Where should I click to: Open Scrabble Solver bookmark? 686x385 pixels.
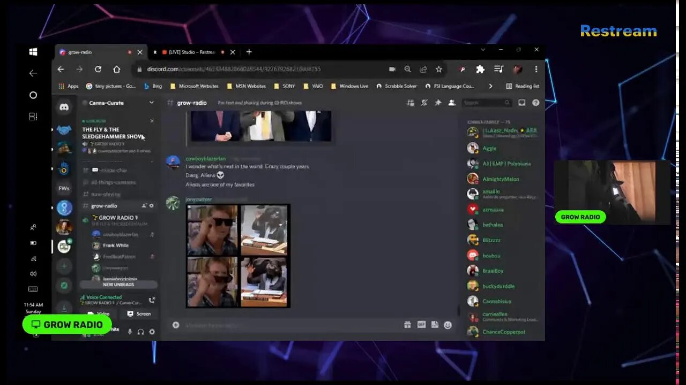397,86
